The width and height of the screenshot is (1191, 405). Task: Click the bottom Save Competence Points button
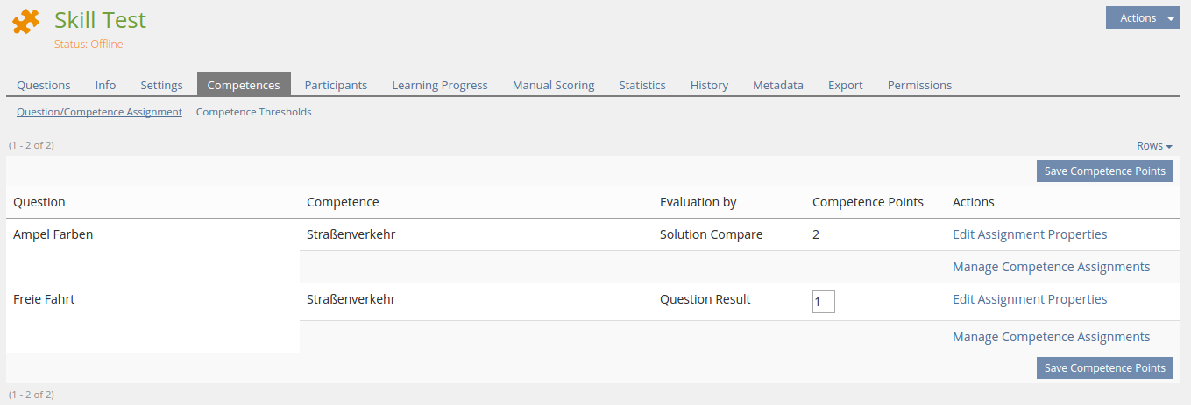1104,367
